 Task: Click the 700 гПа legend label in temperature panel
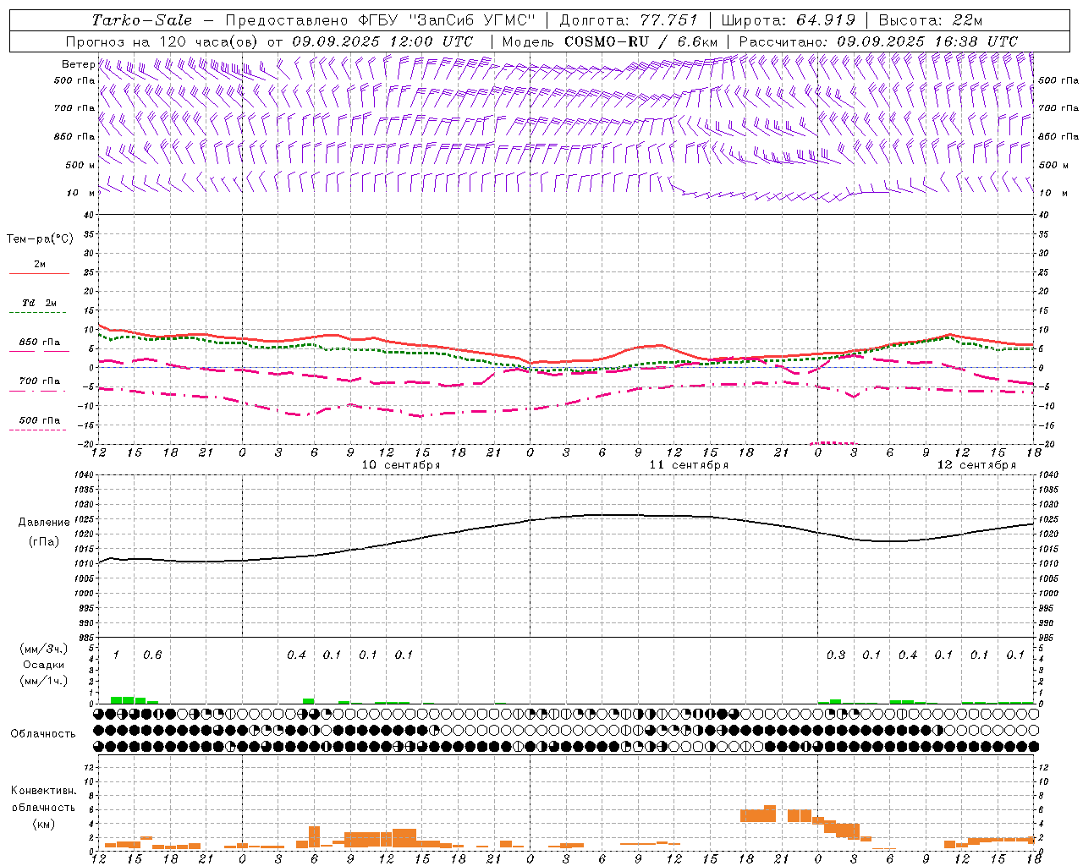tap(40, 381)
